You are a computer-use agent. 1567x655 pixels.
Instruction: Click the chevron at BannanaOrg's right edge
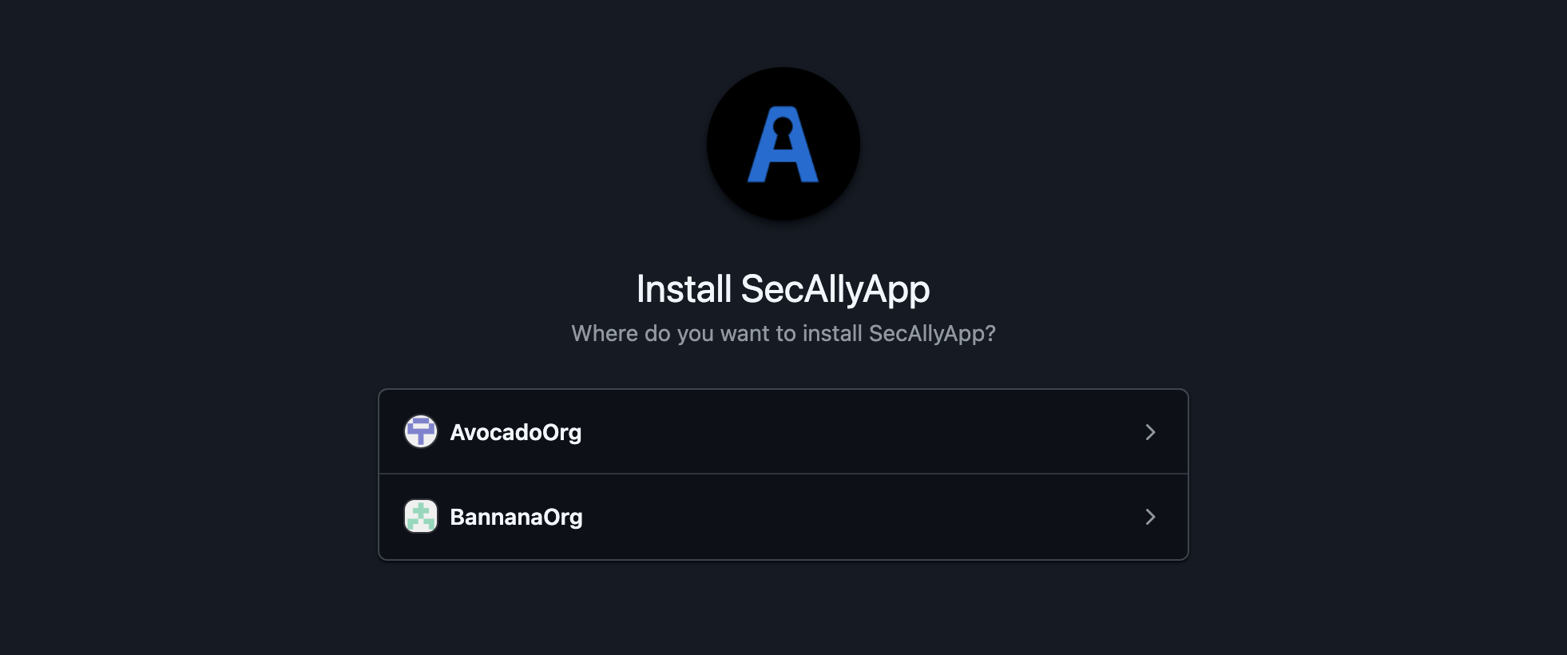(x=1150, y=518)
